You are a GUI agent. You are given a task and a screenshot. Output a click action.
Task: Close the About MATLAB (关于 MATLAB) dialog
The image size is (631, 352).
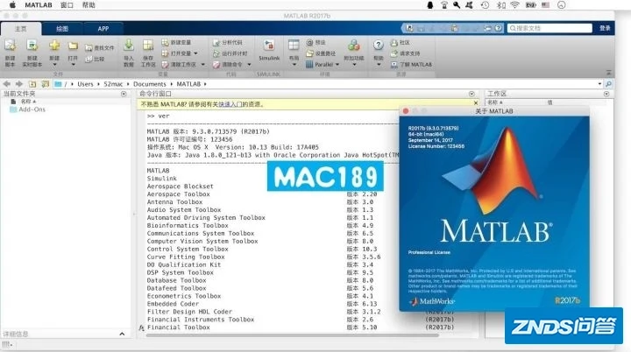click(406, 111)
